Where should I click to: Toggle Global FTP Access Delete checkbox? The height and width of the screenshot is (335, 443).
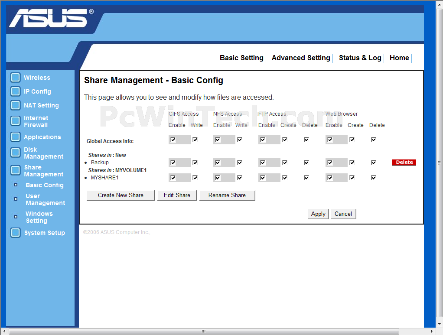click(x=306, y=140)
